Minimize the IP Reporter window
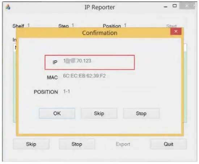This screenshot has width=199, height=164. click(x=165, y=7)
